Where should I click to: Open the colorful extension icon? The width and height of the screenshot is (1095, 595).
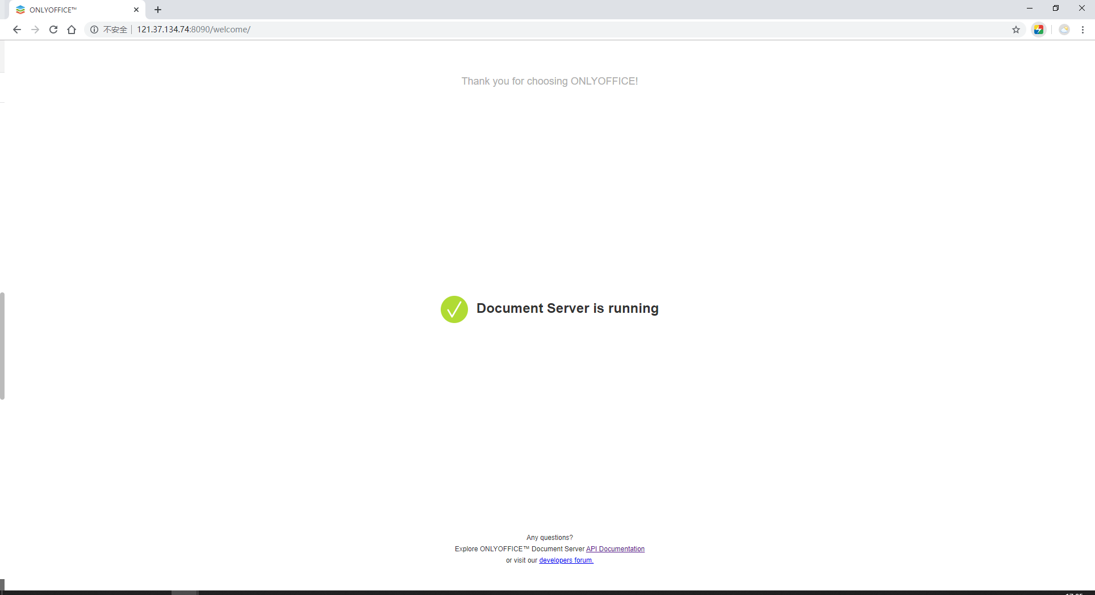click(1039, 30)
